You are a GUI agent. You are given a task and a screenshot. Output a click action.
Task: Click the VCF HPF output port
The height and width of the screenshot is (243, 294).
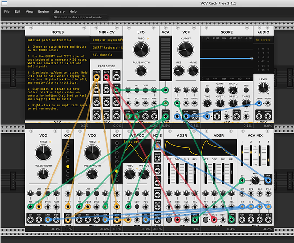click(195, 116)
